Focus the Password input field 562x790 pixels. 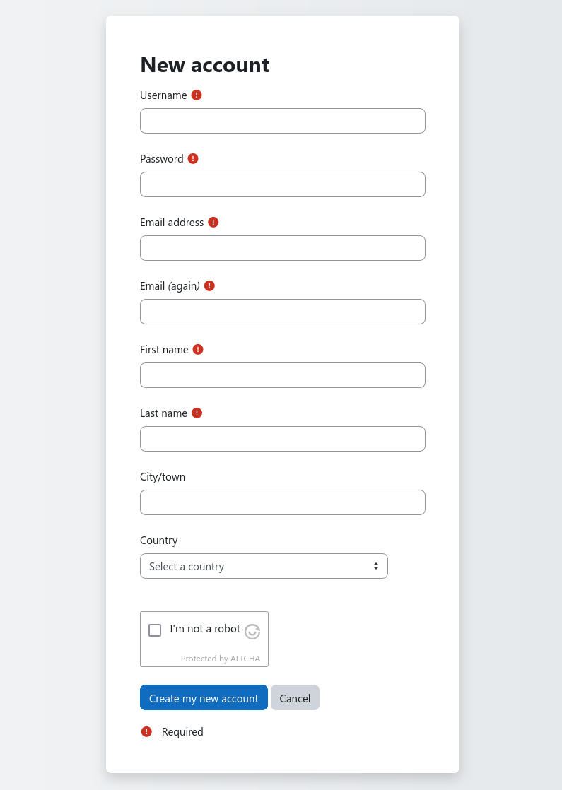282,184
